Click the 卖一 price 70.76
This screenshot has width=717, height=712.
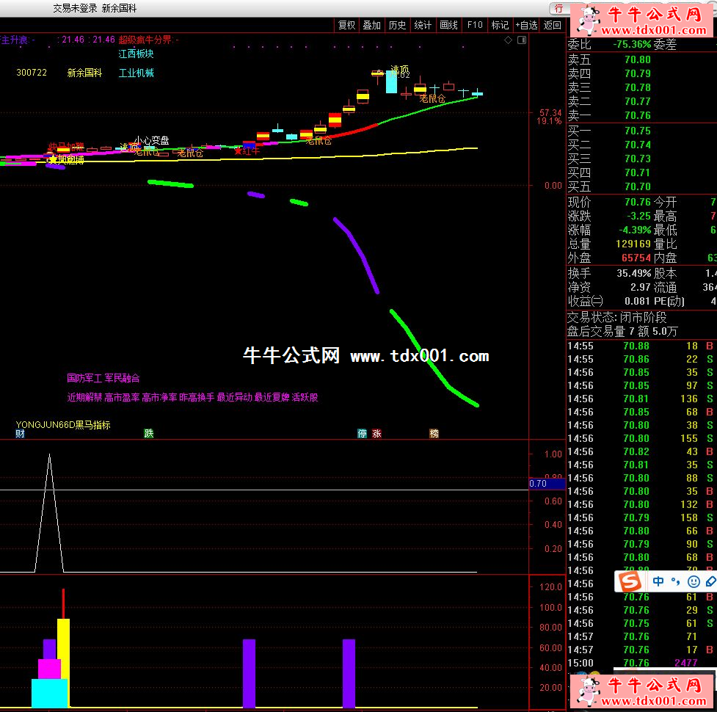tap(638, 116)
